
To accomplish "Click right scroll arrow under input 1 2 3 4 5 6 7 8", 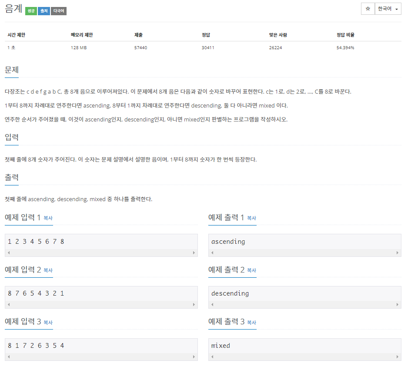I will pos(194,253).
